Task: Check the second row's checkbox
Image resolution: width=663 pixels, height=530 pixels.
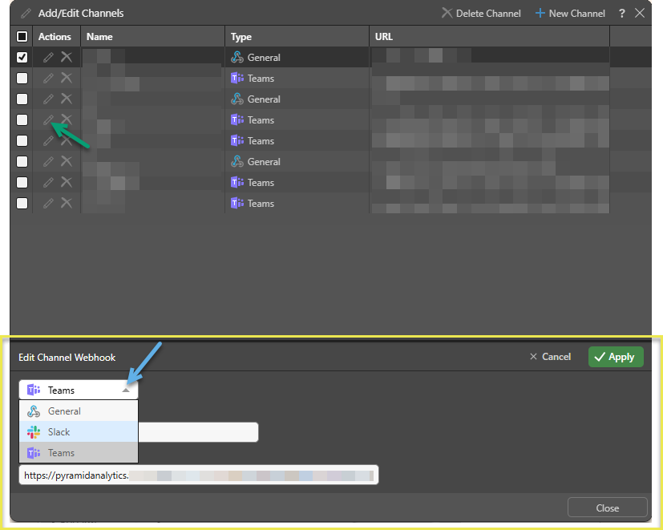Action: coord(22,79)
